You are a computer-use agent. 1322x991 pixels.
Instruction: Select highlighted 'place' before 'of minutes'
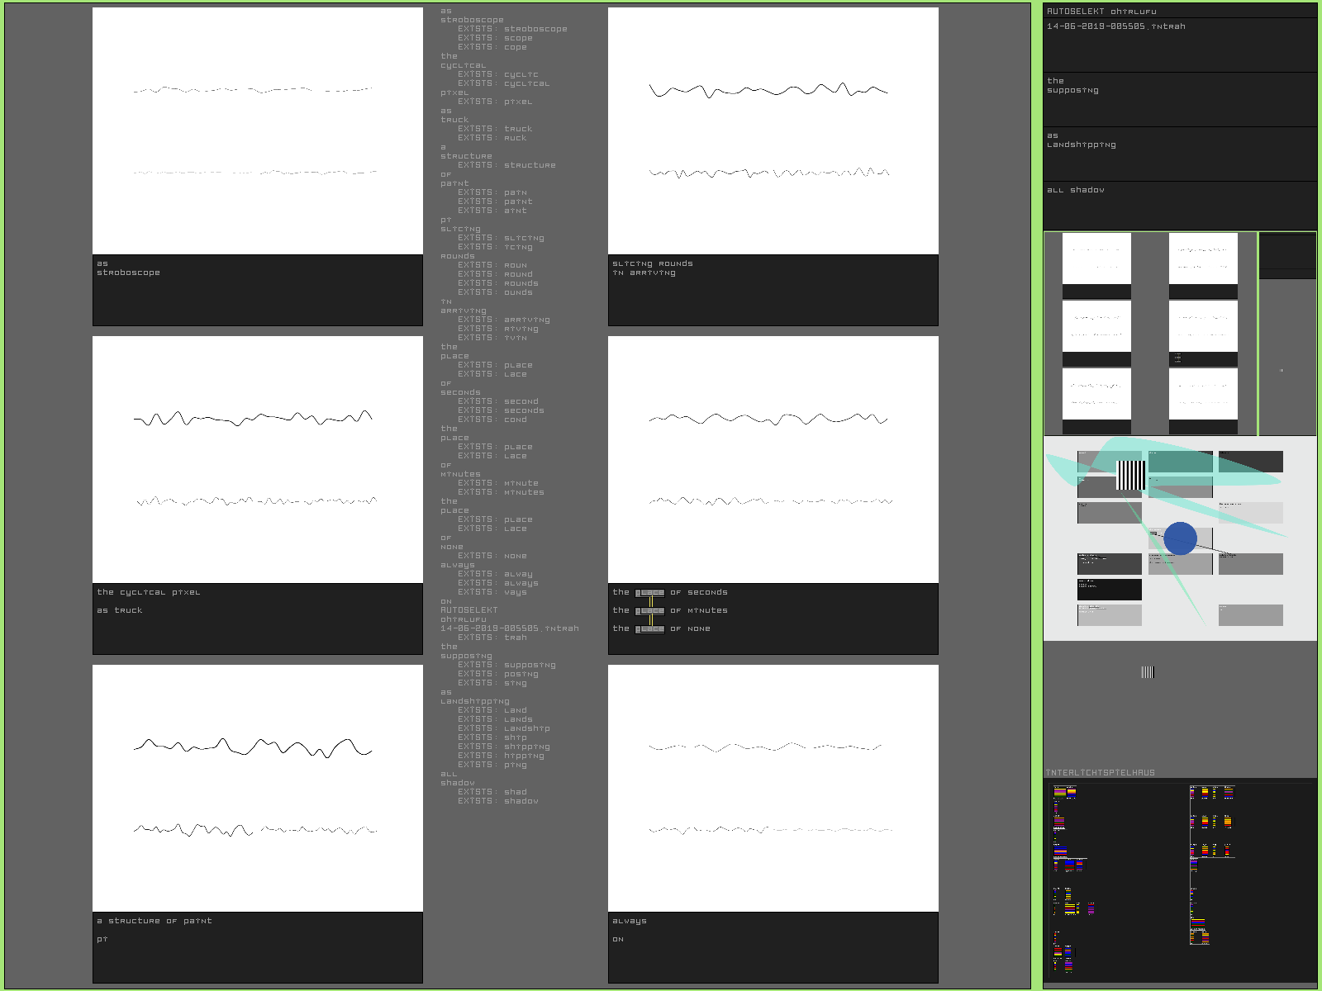click(x=649, y=611)
